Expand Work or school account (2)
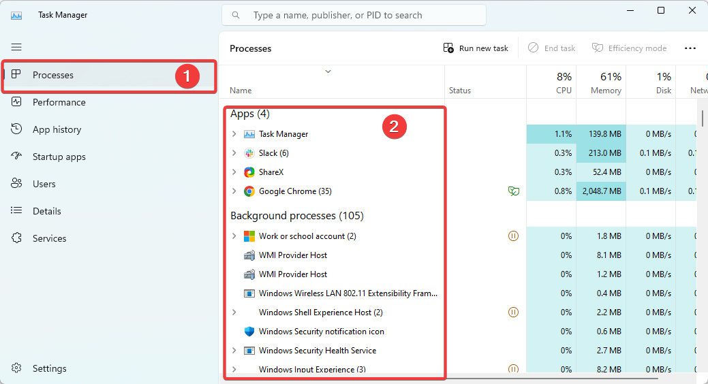This screenshot has width=708, height=384. [234, 236]
